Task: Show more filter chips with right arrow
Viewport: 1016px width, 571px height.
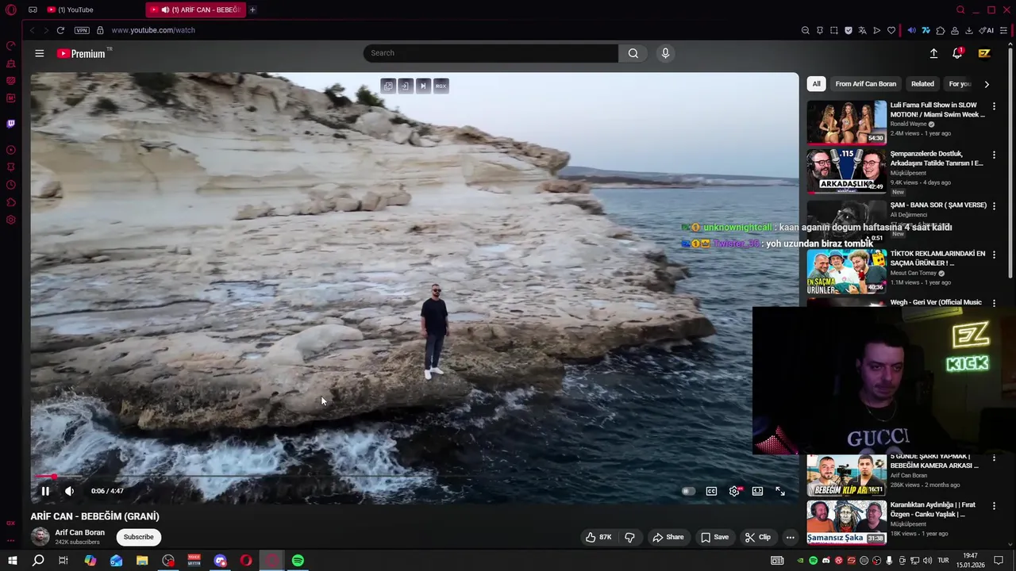Action: click(x=987, y=83)
